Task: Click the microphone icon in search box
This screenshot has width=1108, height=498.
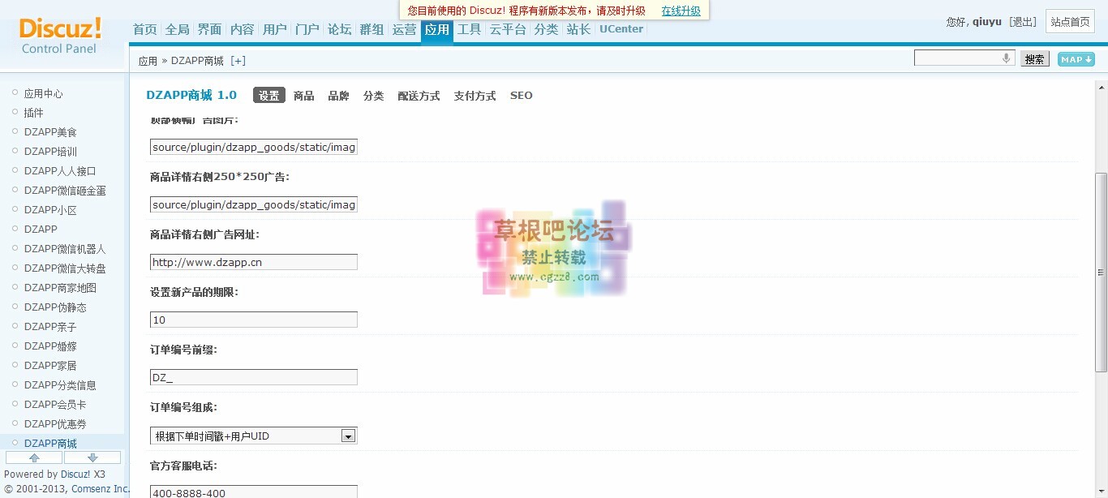Action: click(x=1006, y=58)
